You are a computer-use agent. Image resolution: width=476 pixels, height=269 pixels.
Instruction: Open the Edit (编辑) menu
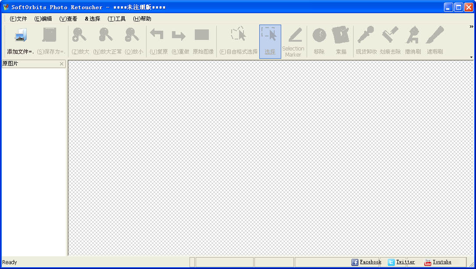[x=43, y=19]
